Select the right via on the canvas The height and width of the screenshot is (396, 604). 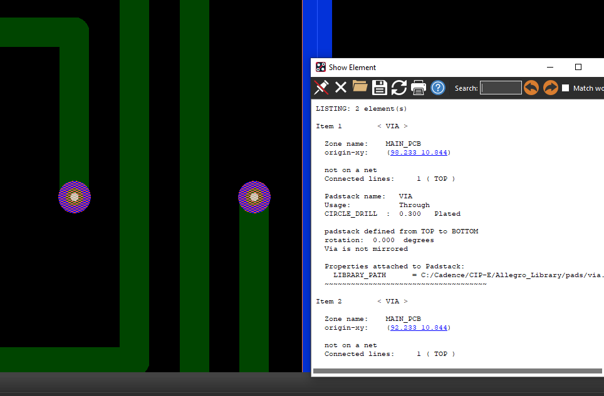click(x=254, y=197)
